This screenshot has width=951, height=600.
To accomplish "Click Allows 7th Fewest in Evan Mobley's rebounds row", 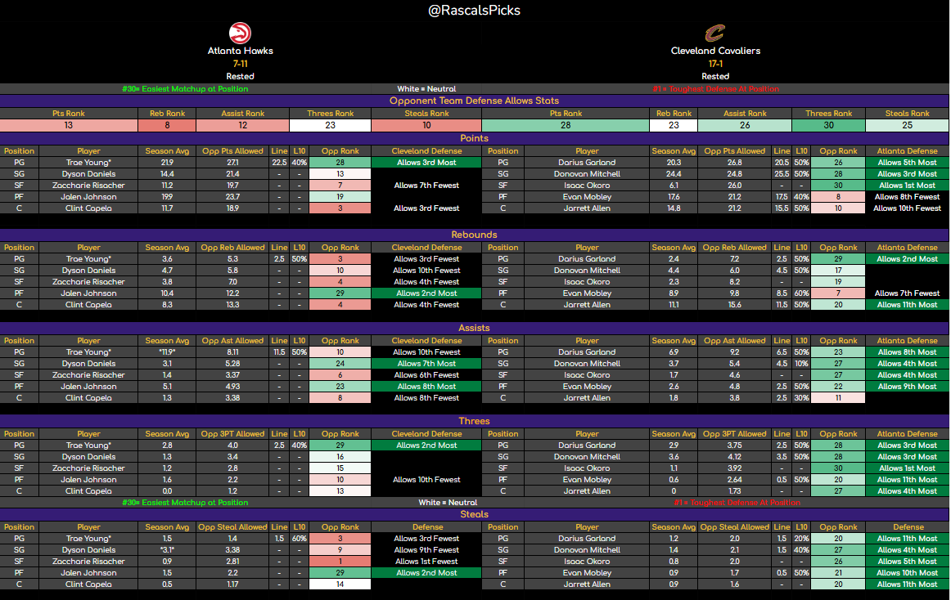I will coord(908,293).
